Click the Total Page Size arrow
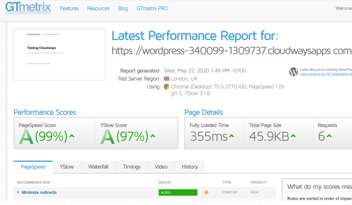Viewport: 352px width, 205px height. click(x=293, y=136)
